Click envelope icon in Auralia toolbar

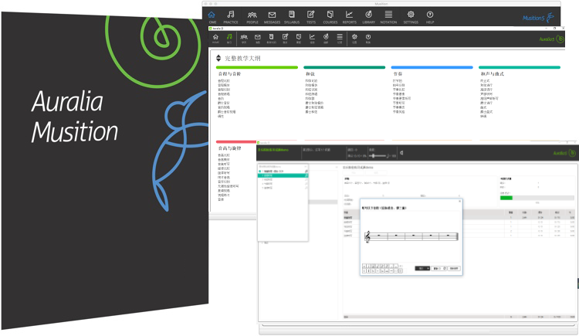point(258,39)
